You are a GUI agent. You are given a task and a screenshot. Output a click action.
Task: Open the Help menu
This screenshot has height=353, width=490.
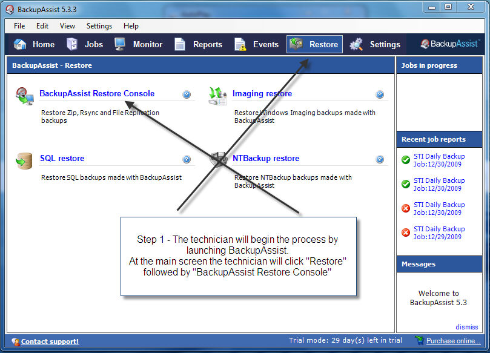[x=131, y=26]
